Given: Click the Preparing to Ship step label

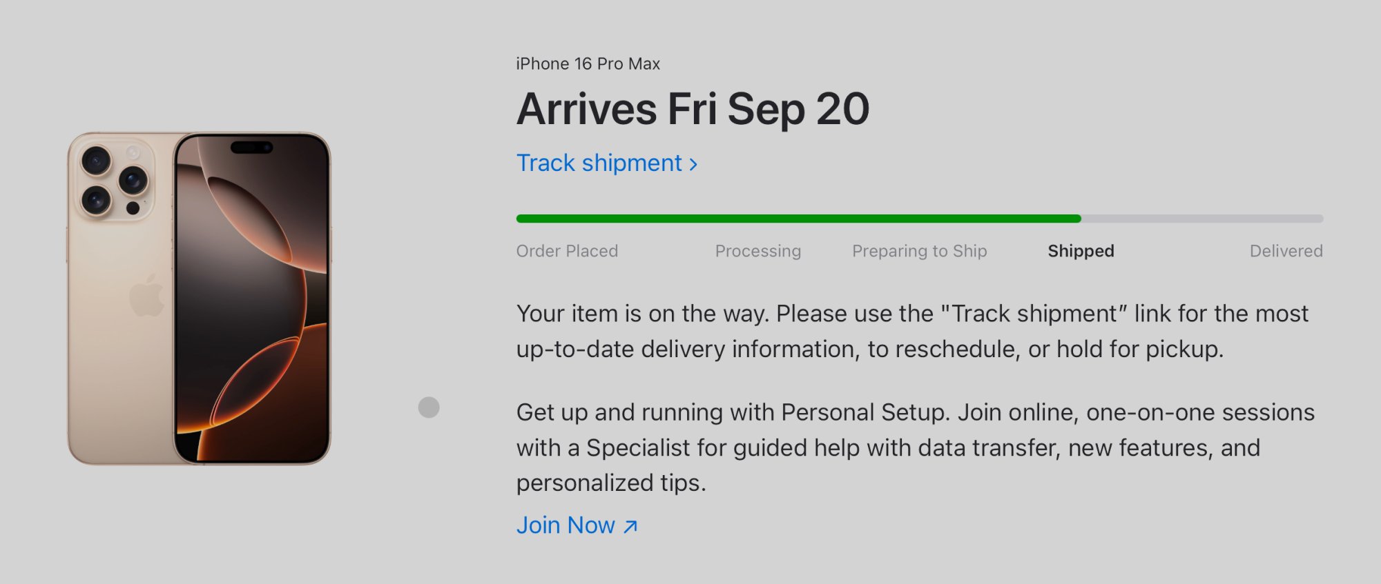Looking at the screenshot, I should tap(919, 251).
